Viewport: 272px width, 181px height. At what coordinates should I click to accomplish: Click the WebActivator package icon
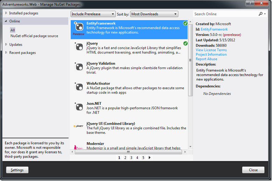(79, 87)
